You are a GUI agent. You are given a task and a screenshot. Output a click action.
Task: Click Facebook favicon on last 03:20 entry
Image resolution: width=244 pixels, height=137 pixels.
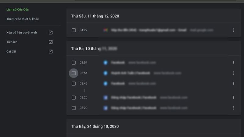coord(106,108)
